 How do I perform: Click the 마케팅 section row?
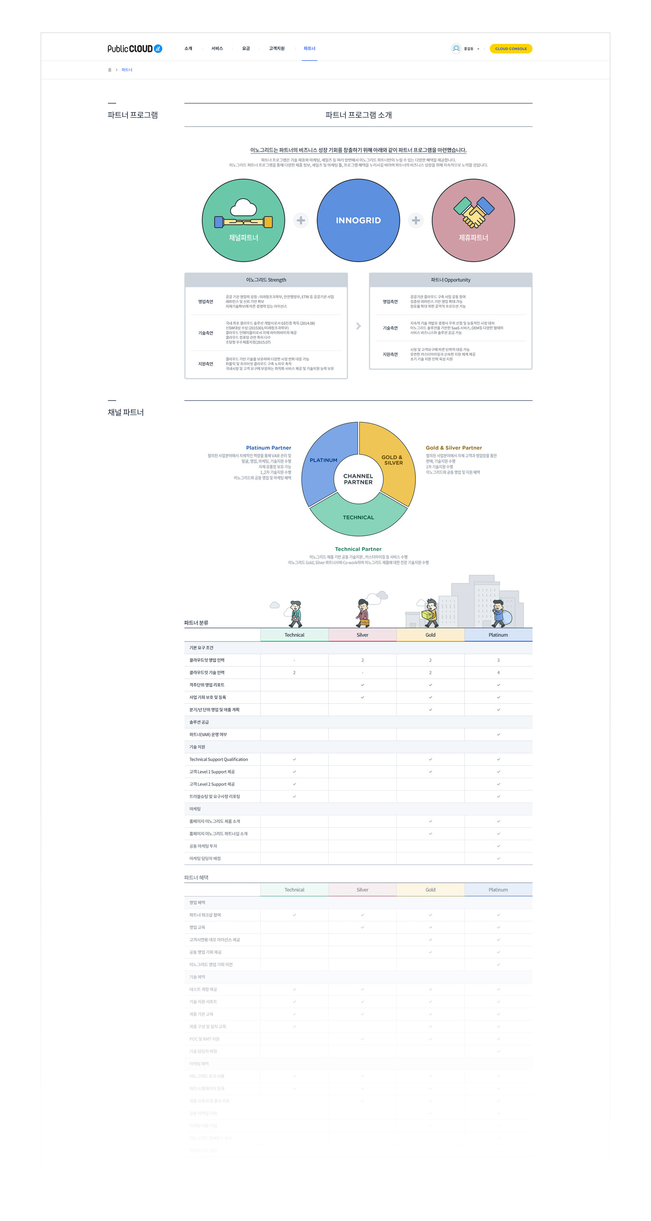click(x=358, y=809)
